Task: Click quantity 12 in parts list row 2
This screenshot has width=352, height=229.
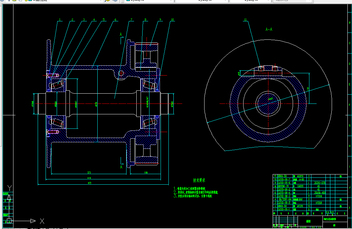Action: tap(309, 206)
